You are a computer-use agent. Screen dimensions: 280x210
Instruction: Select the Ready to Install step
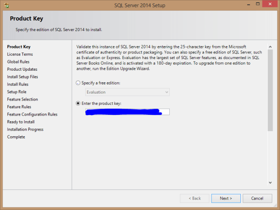tap(21, 122)
